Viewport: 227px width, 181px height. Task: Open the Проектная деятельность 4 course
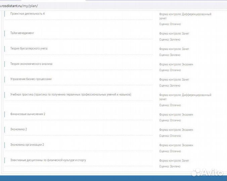point(27,13)
